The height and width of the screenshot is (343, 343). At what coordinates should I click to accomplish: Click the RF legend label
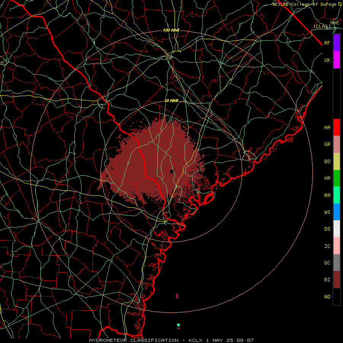[327, 43]
